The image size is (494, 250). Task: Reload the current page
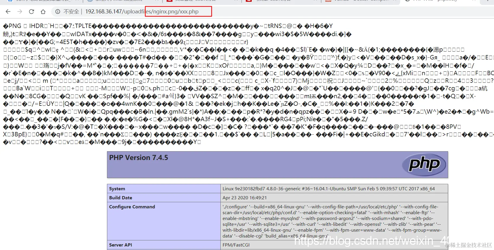tap(32, 12)
